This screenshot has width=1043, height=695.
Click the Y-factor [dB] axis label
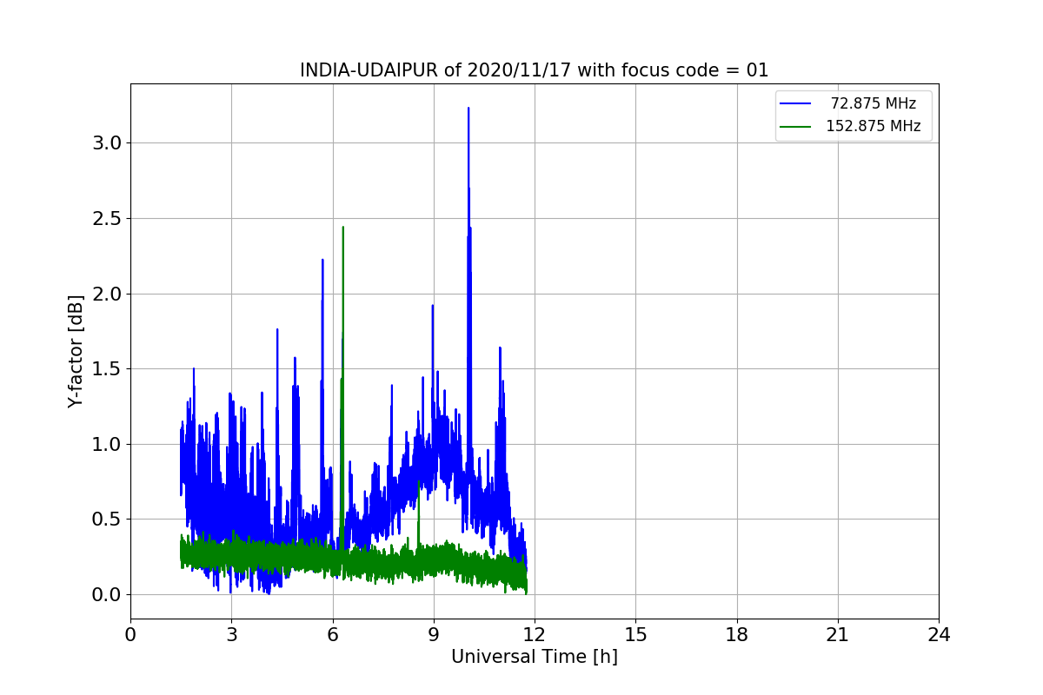click(76, 352)
